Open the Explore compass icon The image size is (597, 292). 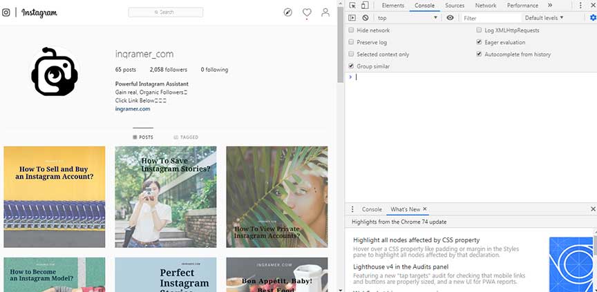288,12
